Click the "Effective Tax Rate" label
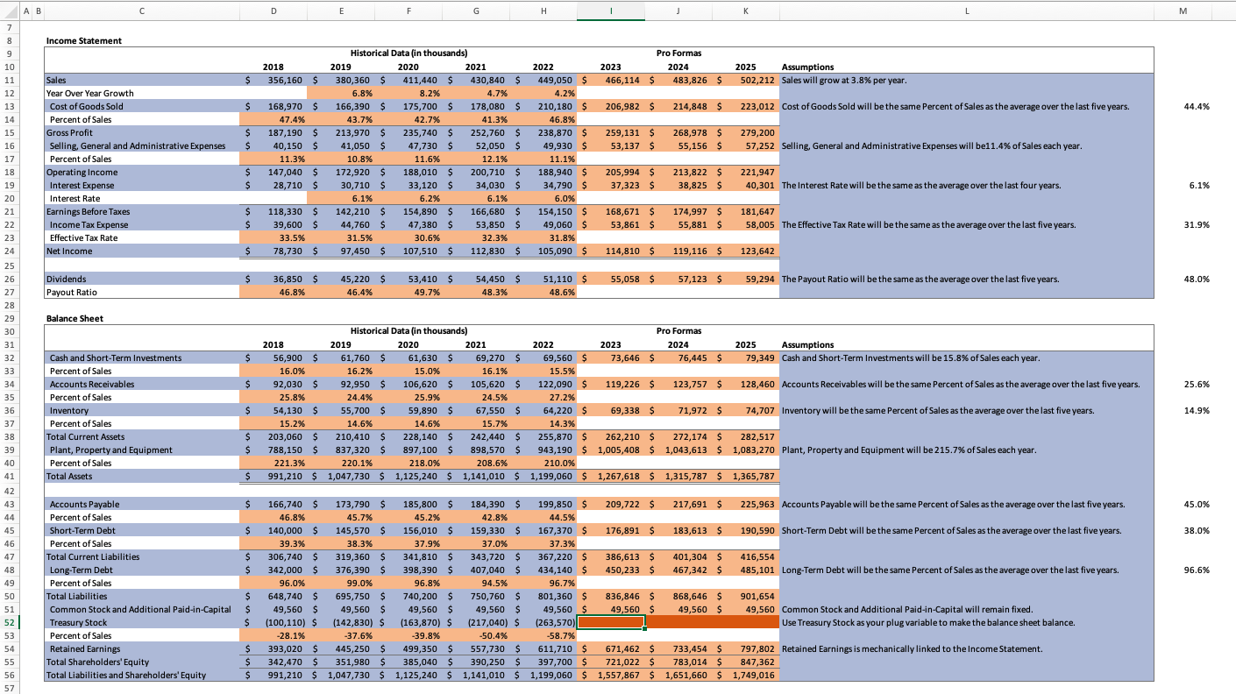 [x=85, y=237]
